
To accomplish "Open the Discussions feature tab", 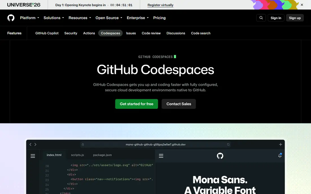I will point(176,33).
